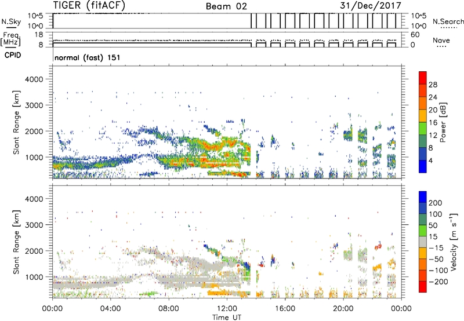
Task: Click the blue bottom of the power colorbar
Action: [x=423, y=166]
